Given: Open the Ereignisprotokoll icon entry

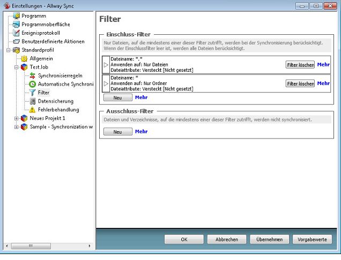Looking at the screenshot, I should (16, 33).
